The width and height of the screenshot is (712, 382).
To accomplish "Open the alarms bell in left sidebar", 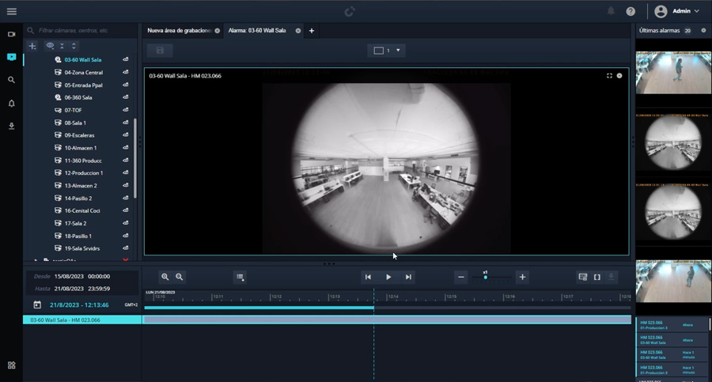I will click(11, 103).
